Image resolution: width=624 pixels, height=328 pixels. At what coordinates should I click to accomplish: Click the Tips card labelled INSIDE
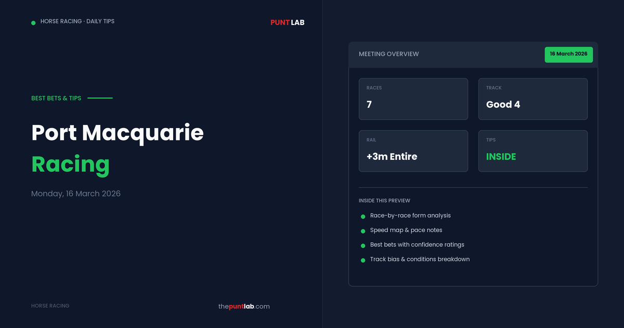(x=533, y=151)
